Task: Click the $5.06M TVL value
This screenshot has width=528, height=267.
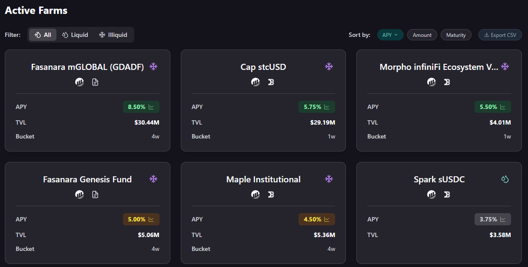Action: 148,235
